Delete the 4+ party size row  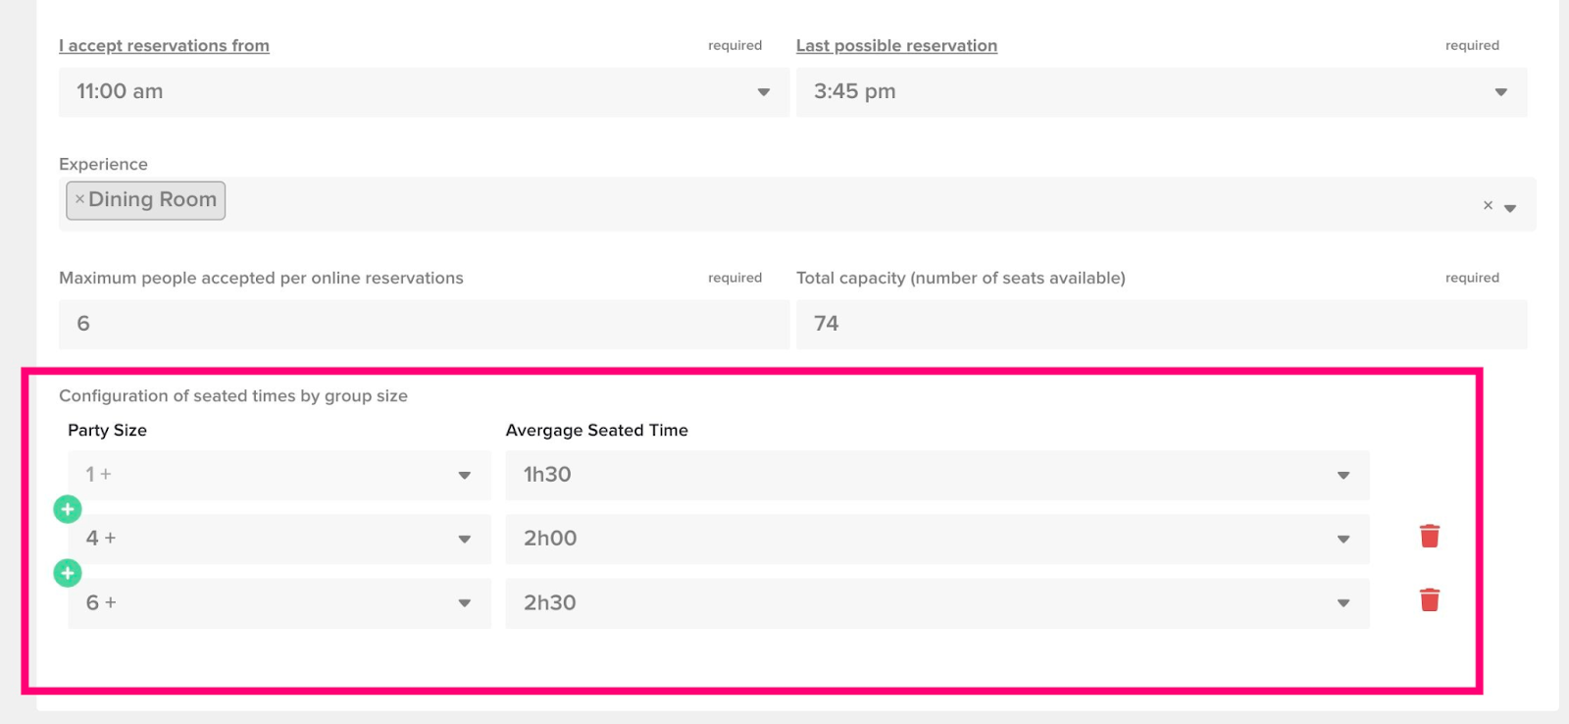(x=1430, y=536)
